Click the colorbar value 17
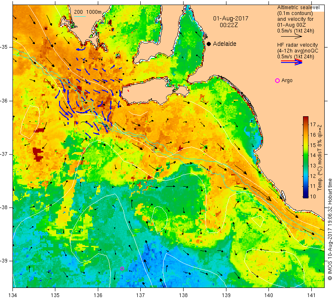The width and height of the screenshot is (333, 300). tap(313, 125)
